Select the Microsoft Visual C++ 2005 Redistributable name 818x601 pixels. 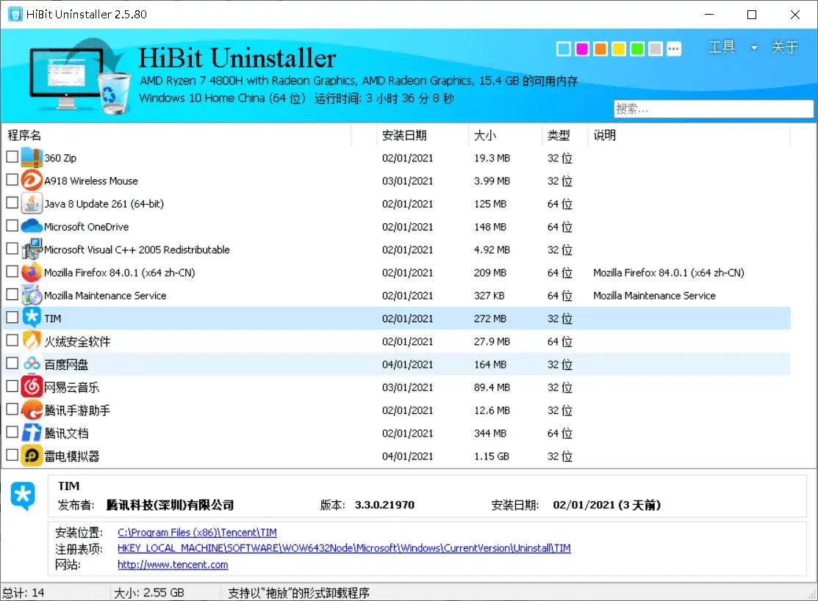(x=137, y=249)
